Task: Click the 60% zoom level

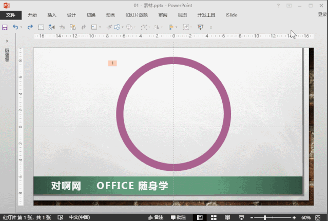Action: click(306, 217)
